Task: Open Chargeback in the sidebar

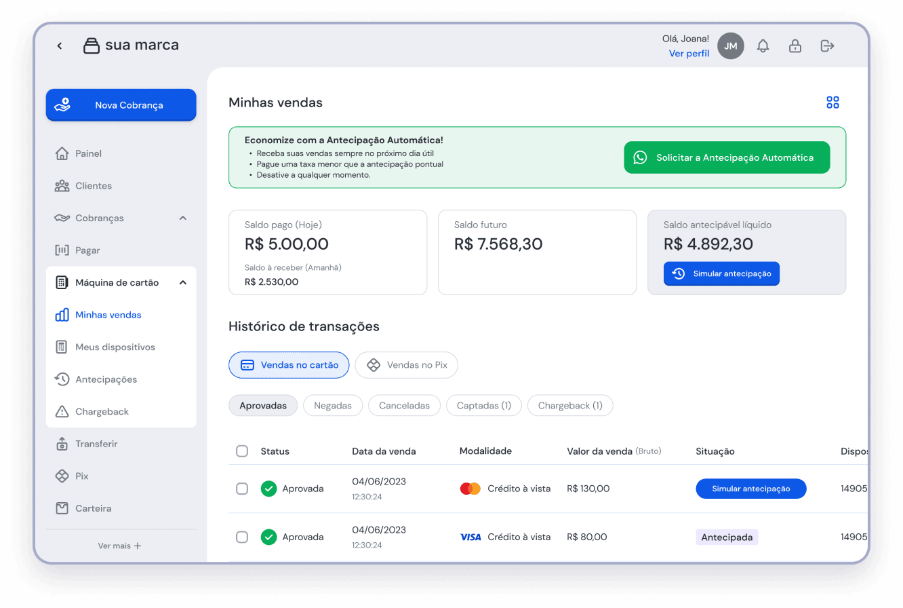Action: 102,412
